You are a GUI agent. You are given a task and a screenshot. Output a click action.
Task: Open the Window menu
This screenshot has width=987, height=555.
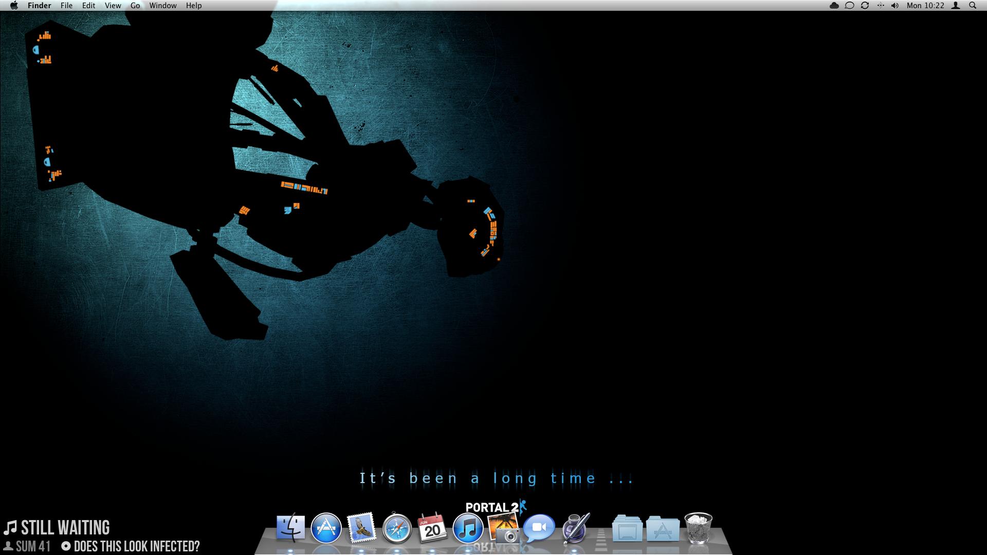click(x=162, y=6)
